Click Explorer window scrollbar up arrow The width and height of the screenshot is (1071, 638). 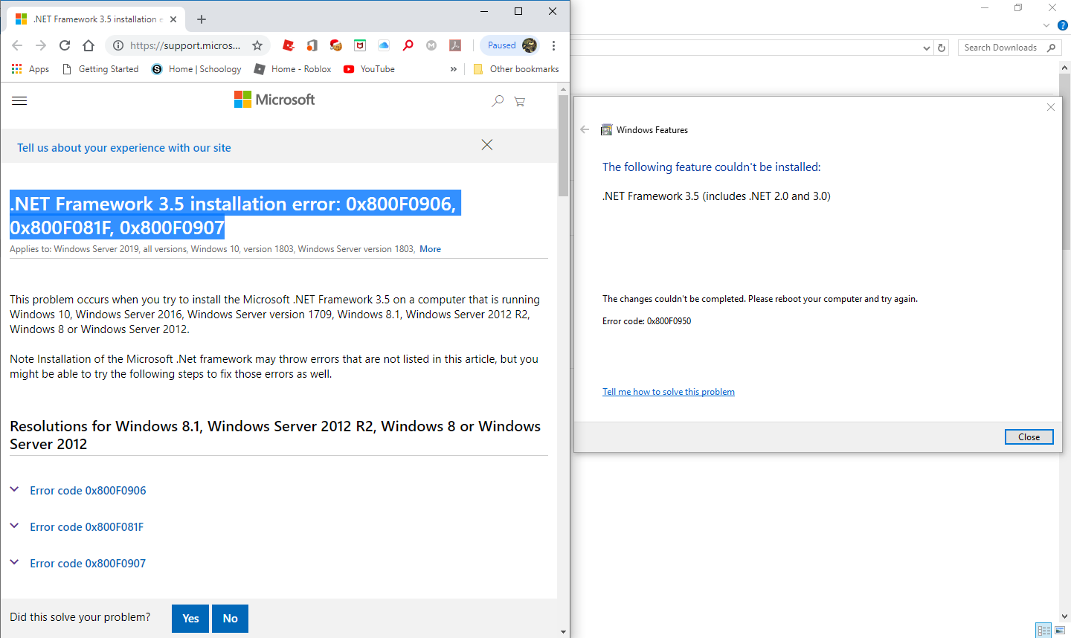[x=1065, y=68]
